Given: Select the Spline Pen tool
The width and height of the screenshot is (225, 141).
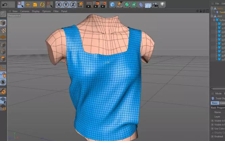Looking at the screenshot, I should click(119, 5).
